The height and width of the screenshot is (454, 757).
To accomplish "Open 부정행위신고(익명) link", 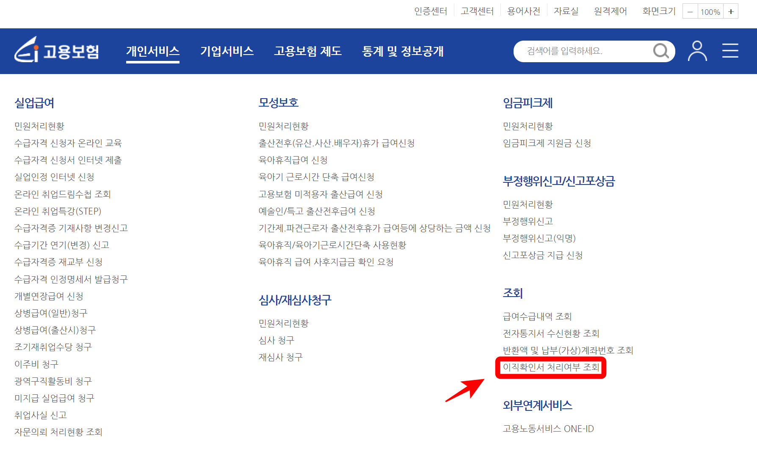I will 539,238.
